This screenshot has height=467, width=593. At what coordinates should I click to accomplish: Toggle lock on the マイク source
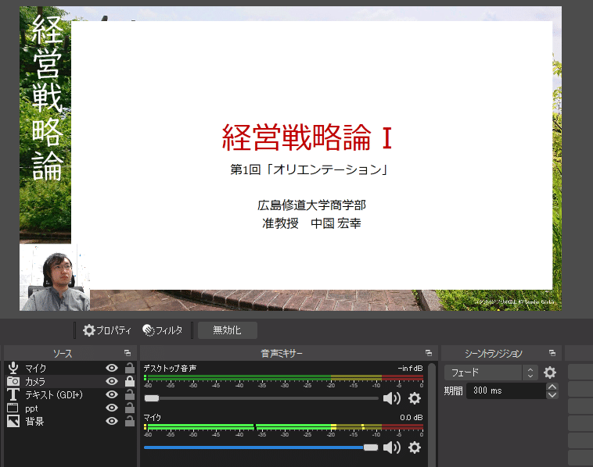pyautogui.click(x=130, y=368)
